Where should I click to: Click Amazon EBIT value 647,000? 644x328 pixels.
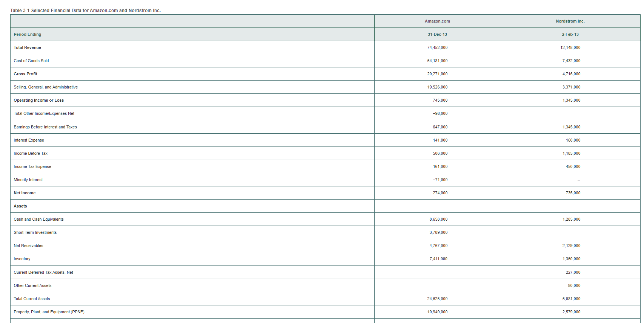pyautogui.click(x=440, y=127)
